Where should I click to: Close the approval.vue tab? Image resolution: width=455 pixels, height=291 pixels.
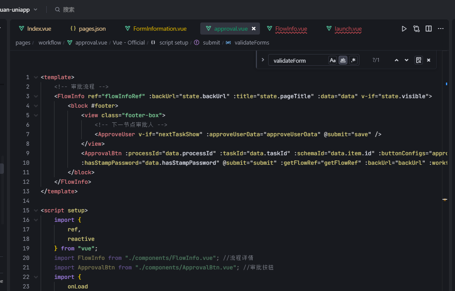254,29
